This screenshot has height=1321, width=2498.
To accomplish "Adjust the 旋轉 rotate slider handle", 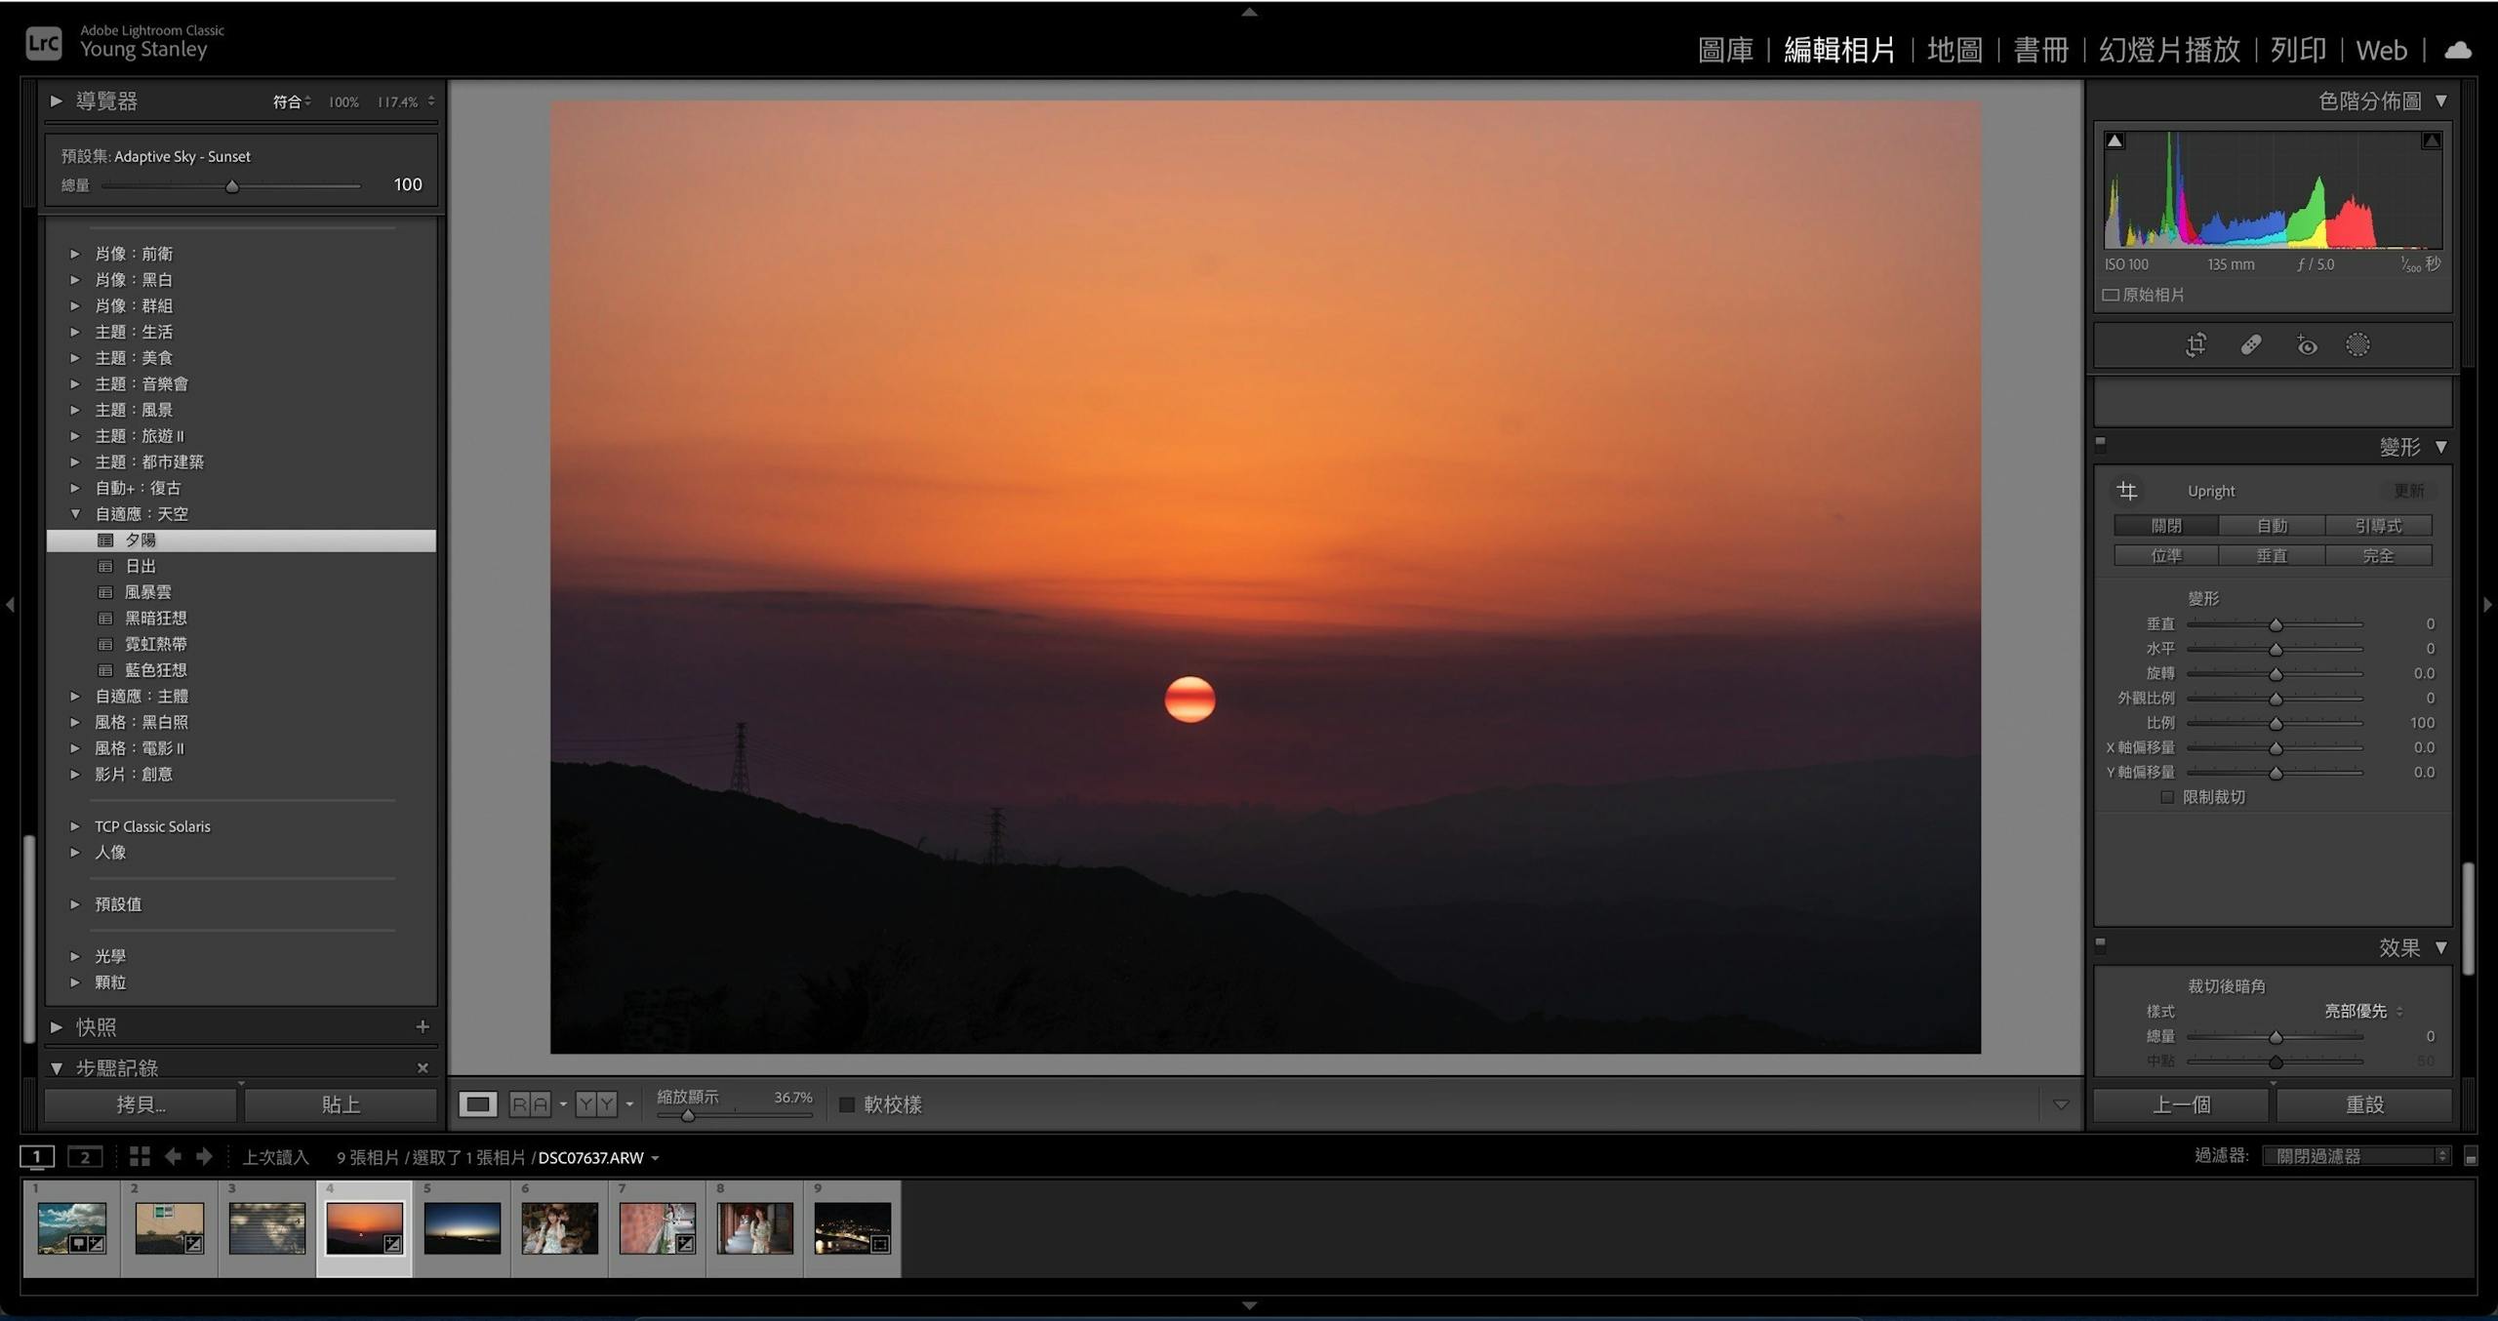I will [2276, 674].
